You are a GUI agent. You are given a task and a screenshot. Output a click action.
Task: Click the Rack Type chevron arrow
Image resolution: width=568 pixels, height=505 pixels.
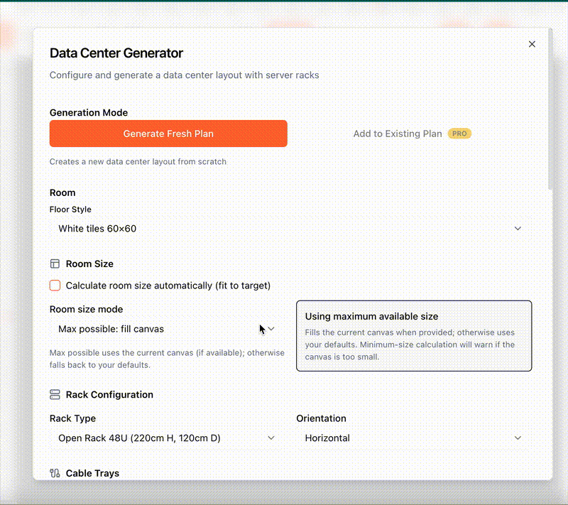pos(271,438)
